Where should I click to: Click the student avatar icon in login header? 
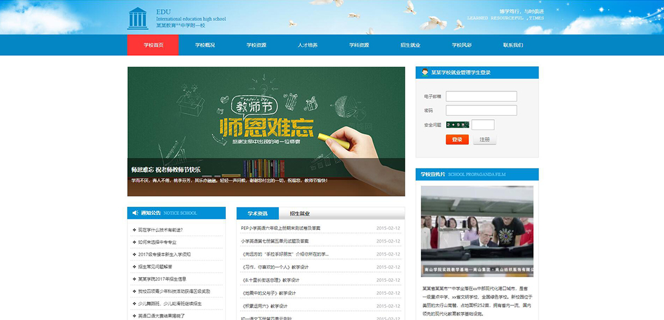pyautogui.click(x=425, y=72)
